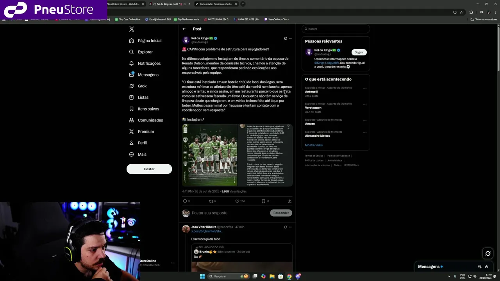Viewport: 500px width, 281px height.
Task: Open more options for Antonelli trend
Action: (365, 89)
